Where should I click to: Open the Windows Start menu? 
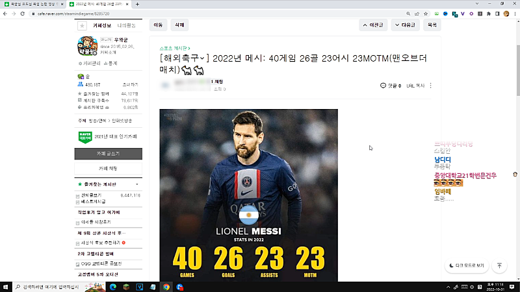(6, 286)
